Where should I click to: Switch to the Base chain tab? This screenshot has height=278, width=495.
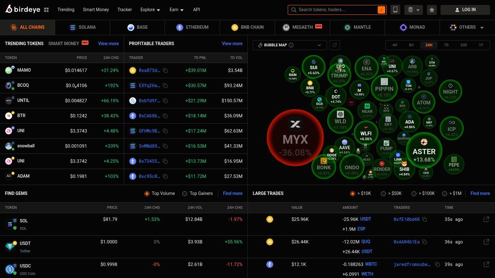[137, 27]
